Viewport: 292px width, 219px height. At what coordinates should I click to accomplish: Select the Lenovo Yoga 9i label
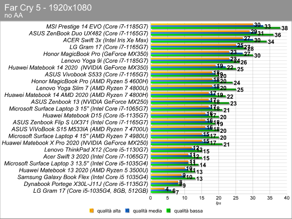coord(105,61)
